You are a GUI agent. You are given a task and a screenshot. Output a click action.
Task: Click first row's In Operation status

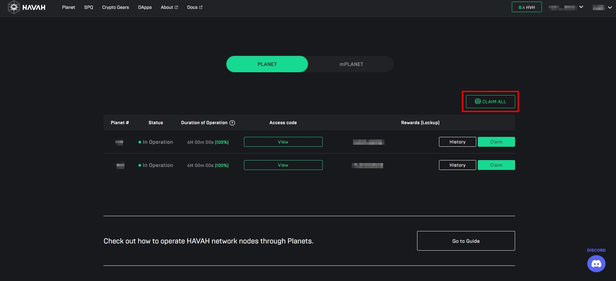click(155, 142)
